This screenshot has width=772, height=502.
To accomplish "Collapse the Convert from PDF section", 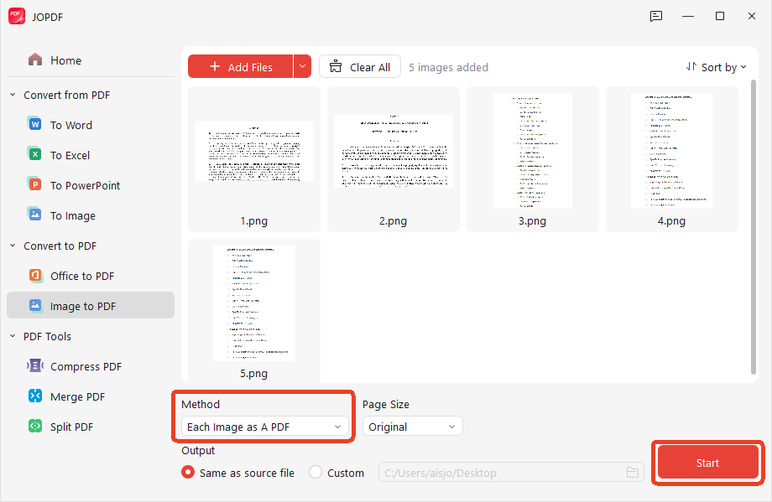I will [13, 95].
